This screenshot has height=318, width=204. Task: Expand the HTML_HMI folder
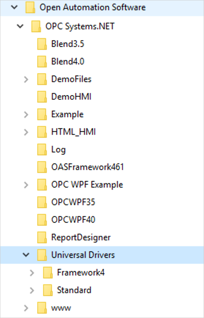tap(26, 132)
